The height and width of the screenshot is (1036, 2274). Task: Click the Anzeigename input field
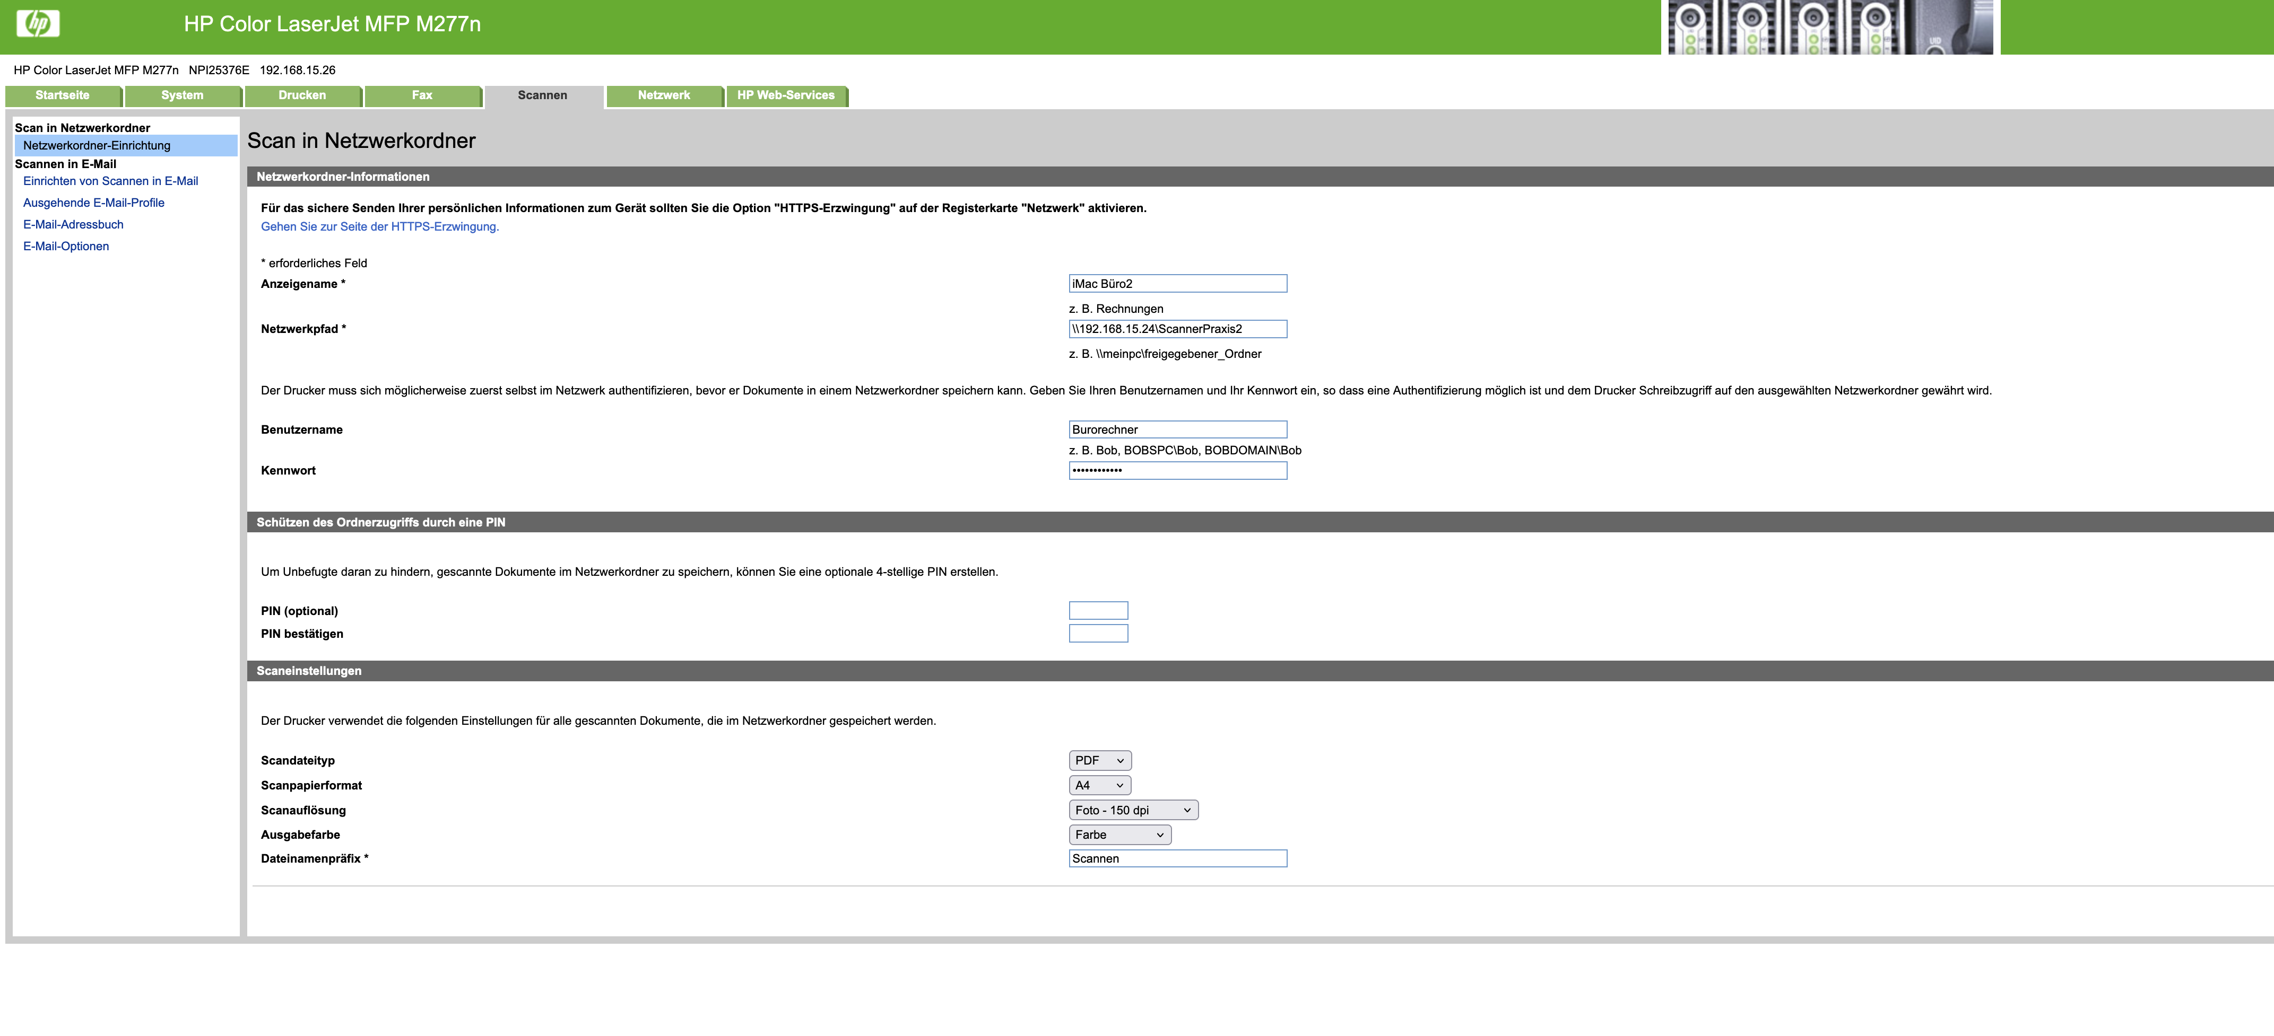[1177, 283]
